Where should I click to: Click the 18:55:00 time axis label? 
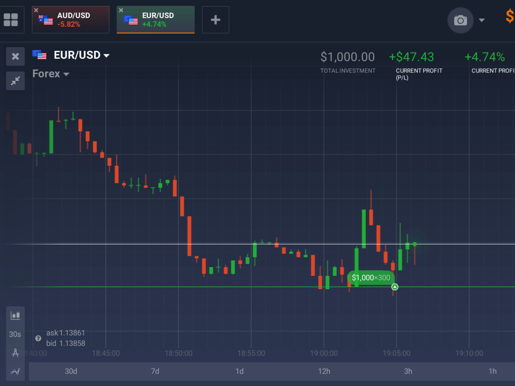tap(251, 353)
